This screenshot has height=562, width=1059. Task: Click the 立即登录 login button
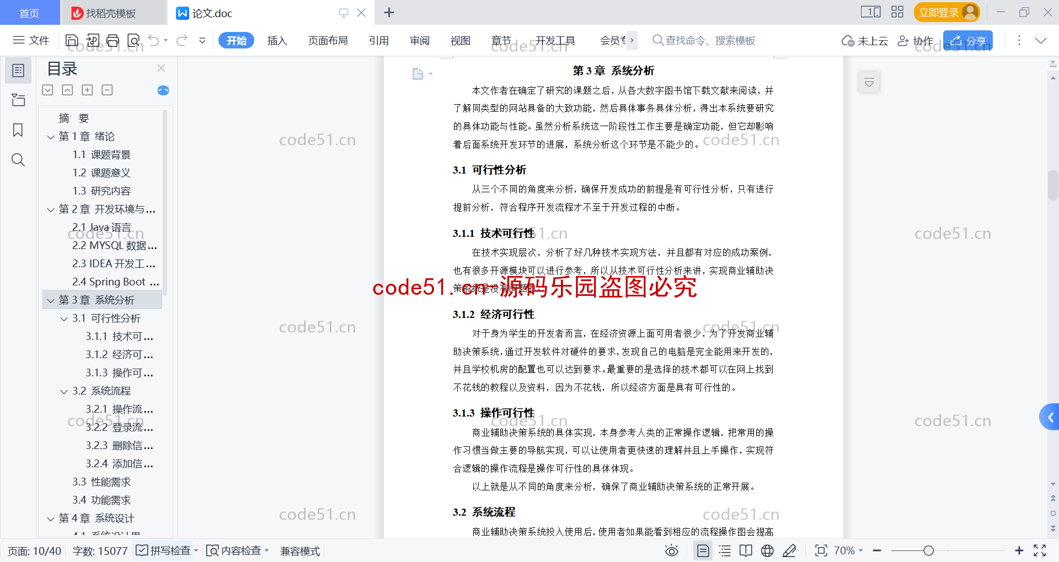coord(947,12)
